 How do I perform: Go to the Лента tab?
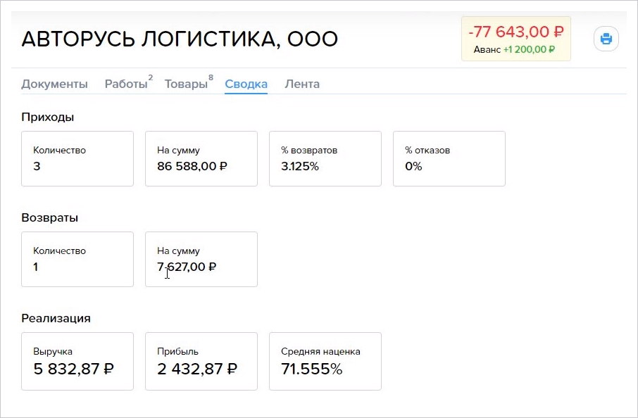(x=302, y=84)
